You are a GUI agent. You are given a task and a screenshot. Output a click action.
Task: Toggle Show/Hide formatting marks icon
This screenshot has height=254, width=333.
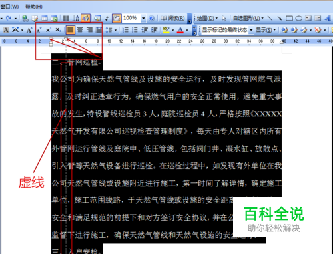(x=107, y=18)
